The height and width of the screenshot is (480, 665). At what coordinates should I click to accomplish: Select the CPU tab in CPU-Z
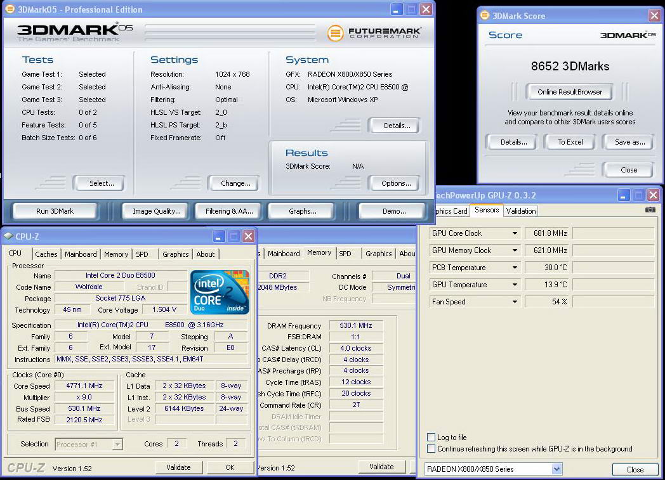pos(15,253)
